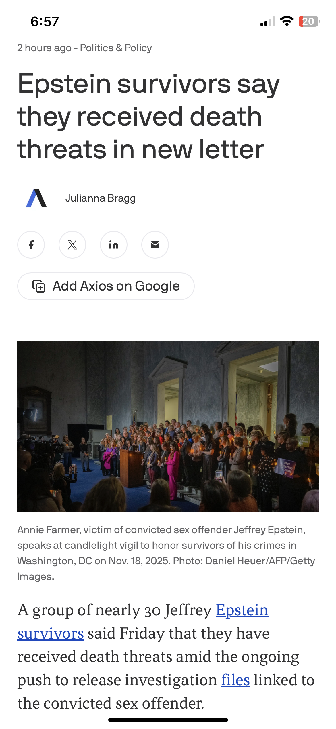The width and height of the screenshot is (336, 729).
Task: Share article via email icon
Action: pos(155,245)
